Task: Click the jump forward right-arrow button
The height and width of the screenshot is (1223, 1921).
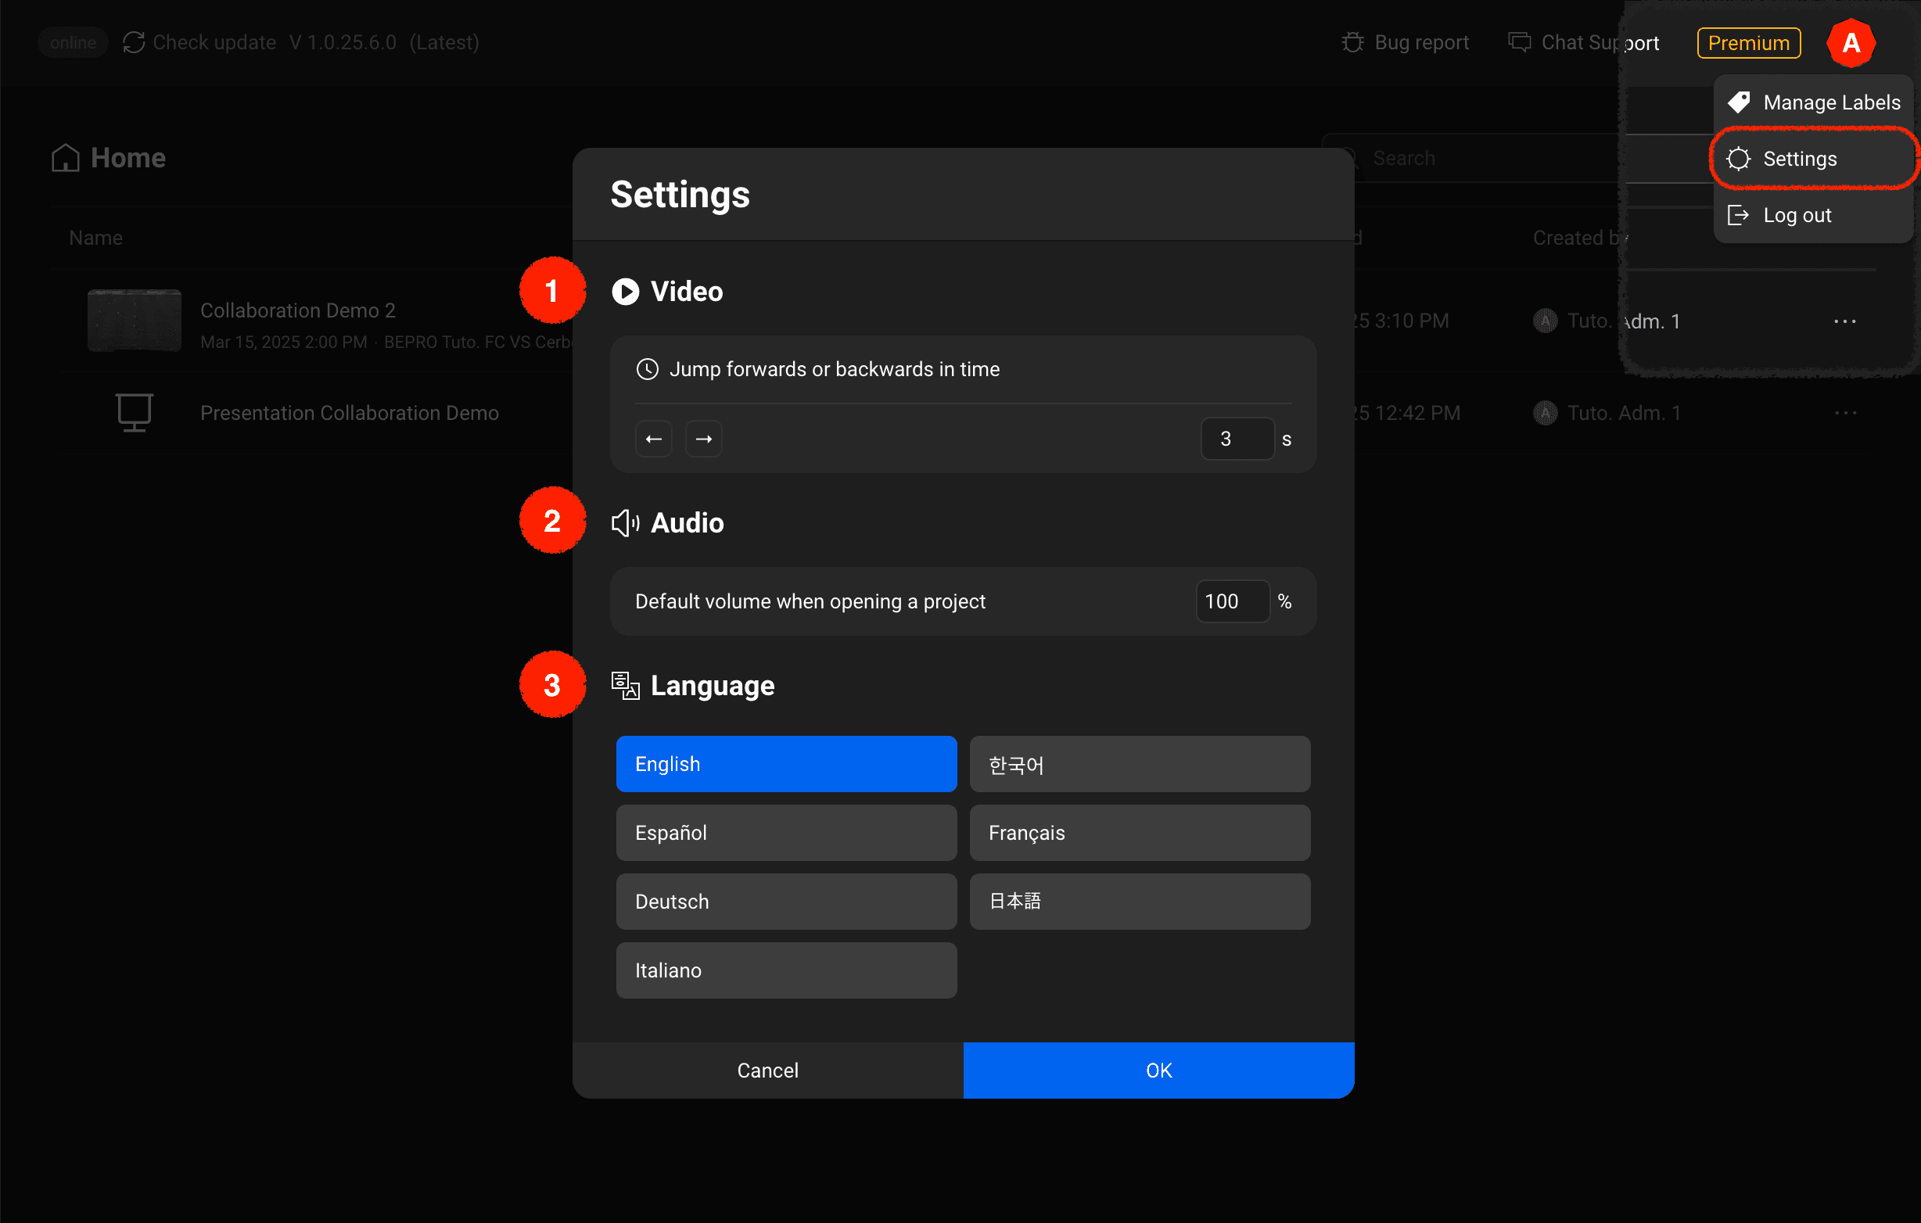Action: 703,439
